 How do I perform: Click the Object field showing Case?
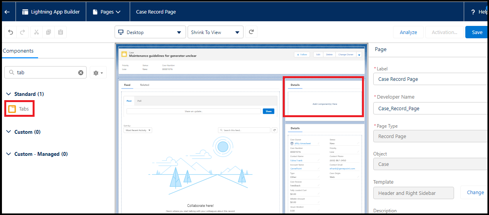point(431,164)
